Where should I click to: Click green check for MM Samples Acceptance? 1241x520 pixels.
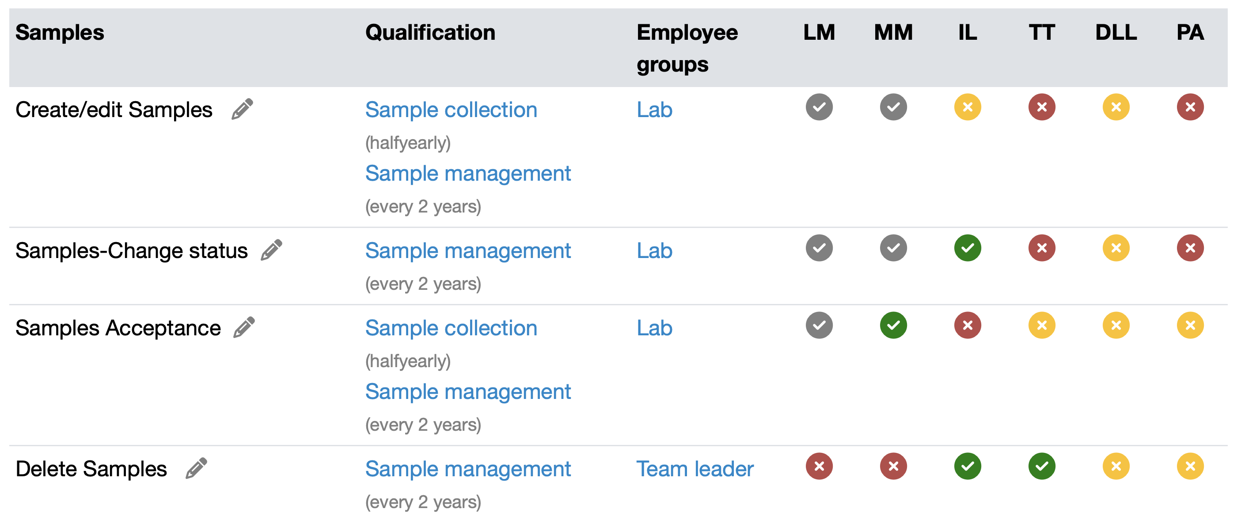[893, 325]
